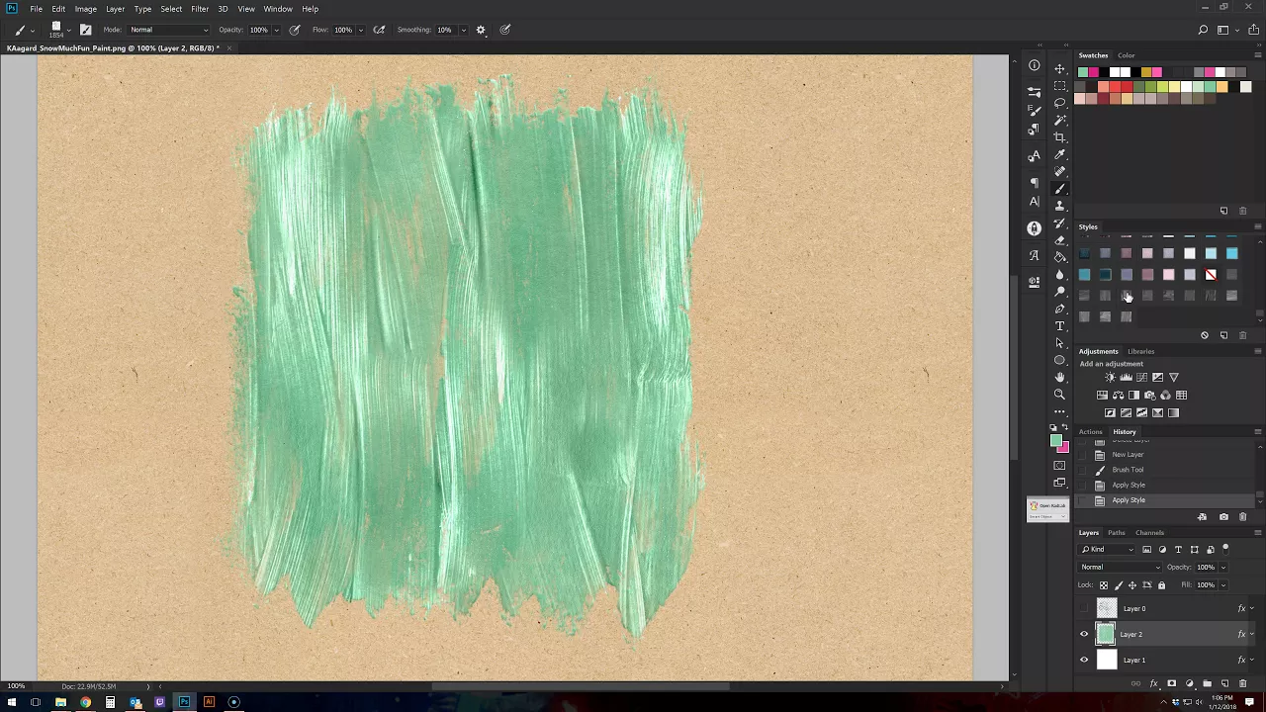Toggle lock all padlock
This screenshot has width=1266, height=712.
(1161, 585)
